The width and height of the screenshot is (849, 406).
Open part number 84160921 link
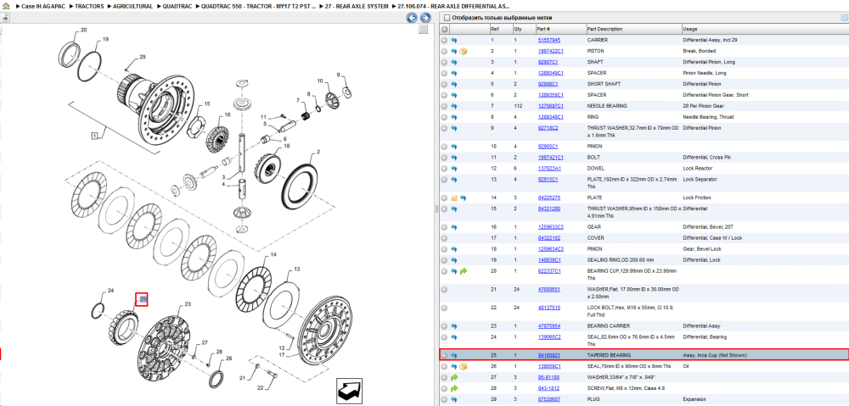coord(549,355)
